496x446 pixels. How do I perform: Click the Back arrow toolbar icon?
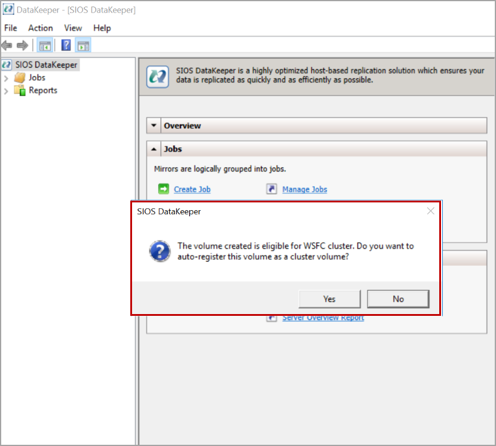(x=7, y=46)
